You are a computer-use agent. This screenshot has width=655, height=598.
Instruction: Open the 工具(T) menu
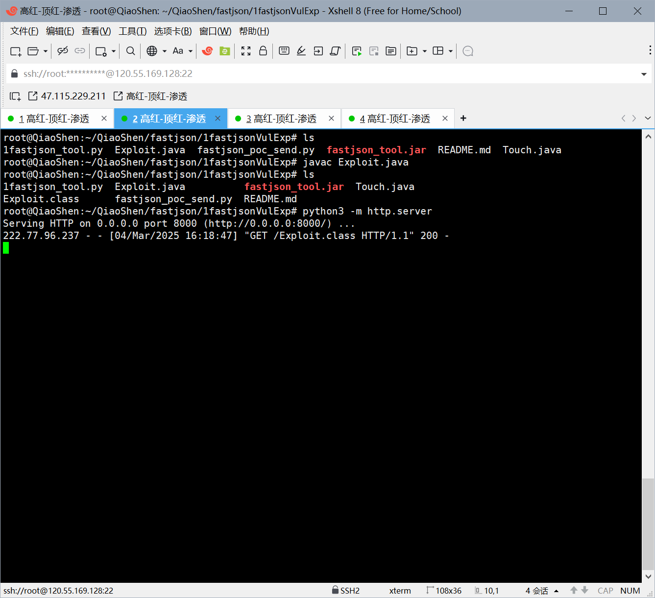pyautogui.click(x=132, y=31)
